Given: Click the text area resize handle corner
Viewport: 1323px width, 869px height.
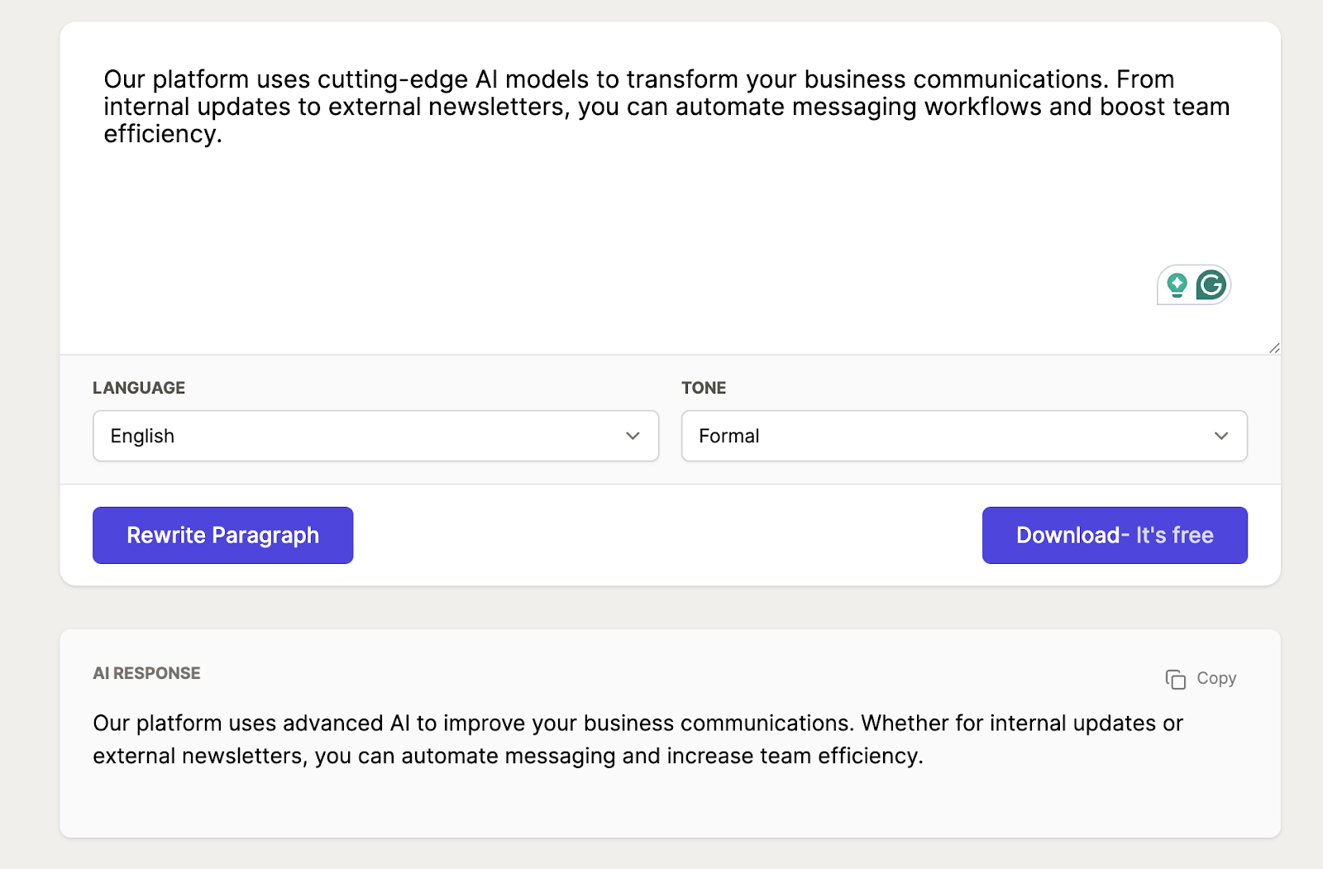Looking at the screenshot, I should click(x=1274, y=348).
